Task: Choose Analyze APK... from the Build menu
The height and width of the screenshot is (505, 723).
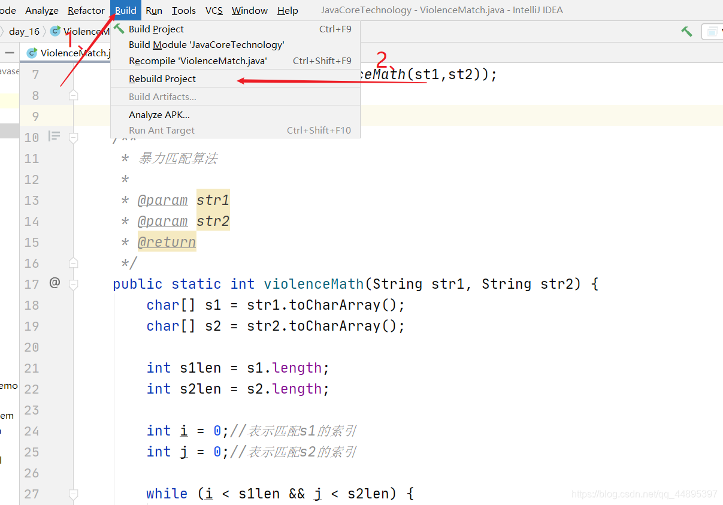Action: pos(235,114)
